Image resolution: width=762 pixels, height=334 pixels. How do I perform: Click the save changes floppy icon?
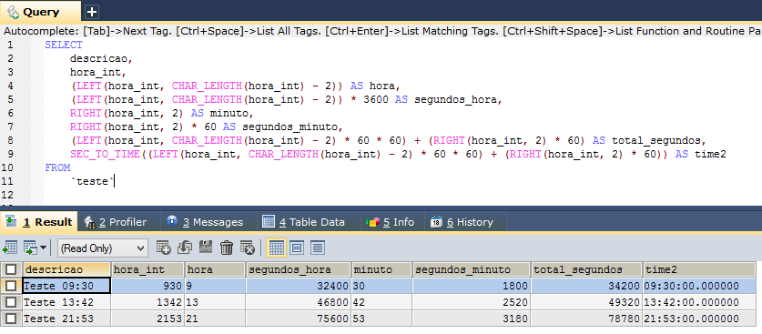pos(206,248)
